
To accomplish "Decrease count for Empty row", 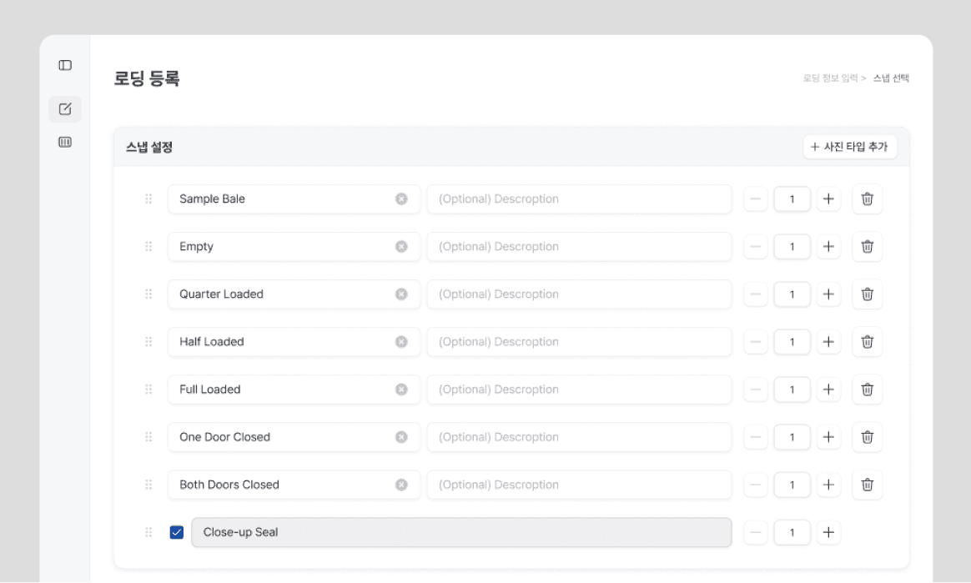I will pos(756,247).
